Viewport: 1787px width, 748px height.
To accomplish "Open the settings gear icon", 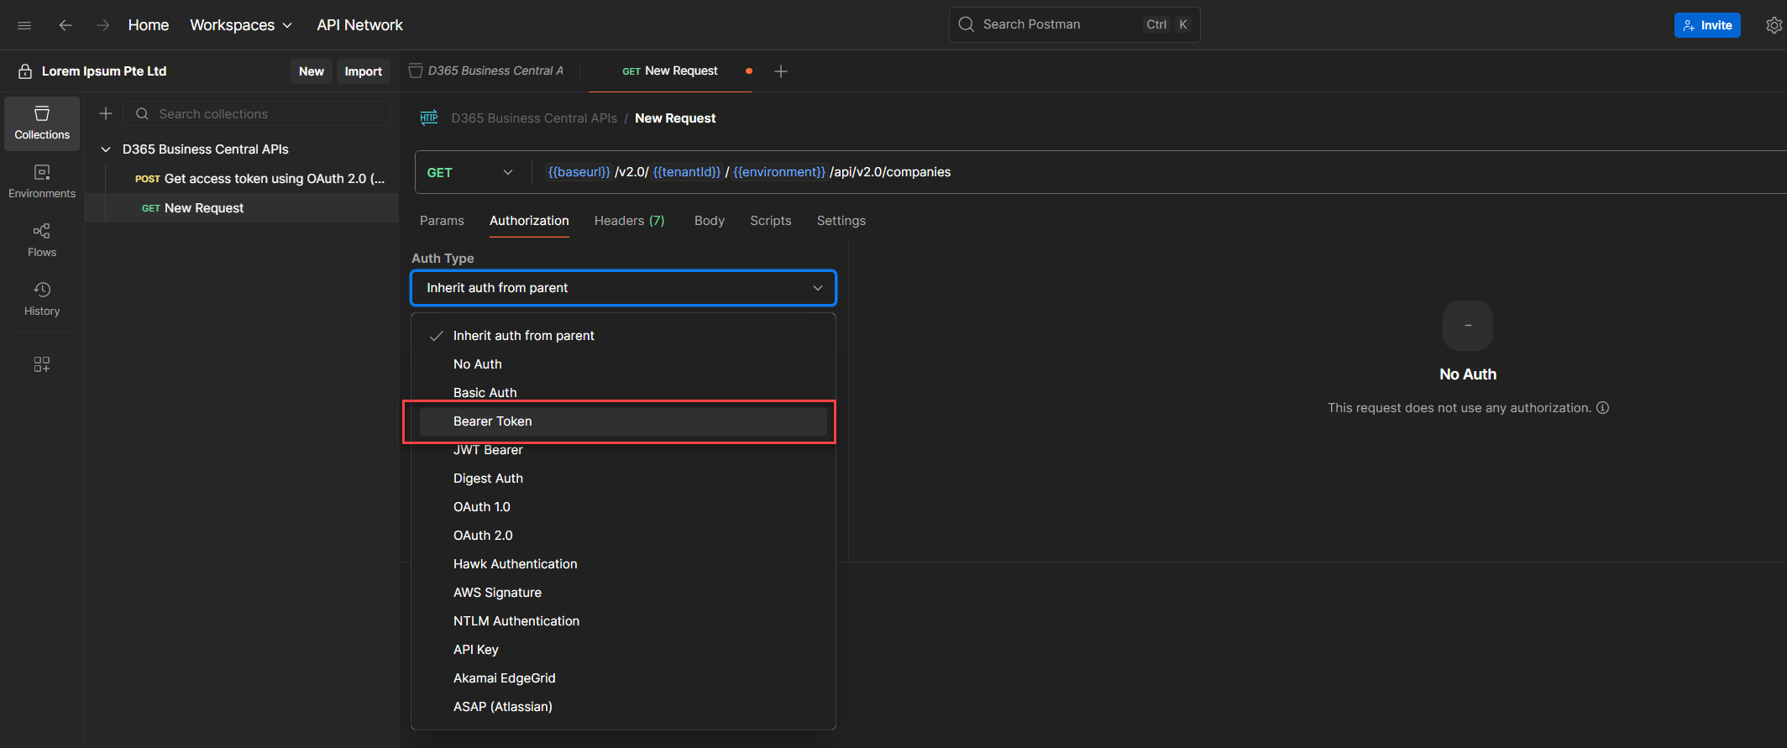I will tap(1774, 25).
